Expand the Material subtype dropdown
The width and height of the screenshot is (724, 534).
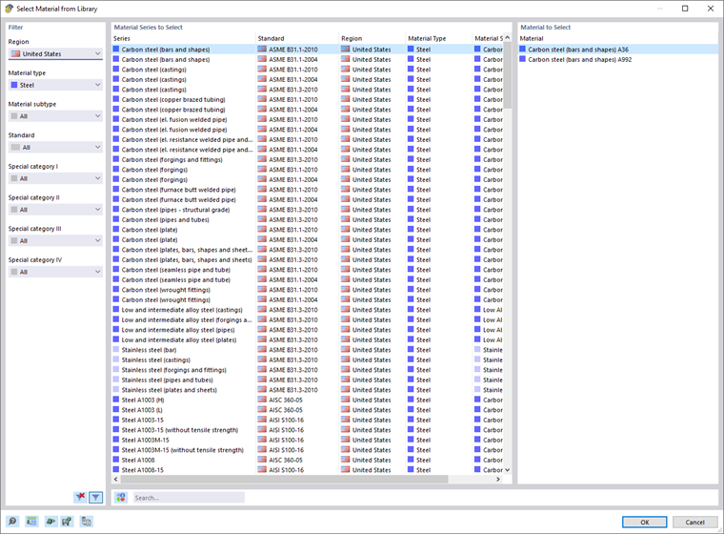click(55, 116)
